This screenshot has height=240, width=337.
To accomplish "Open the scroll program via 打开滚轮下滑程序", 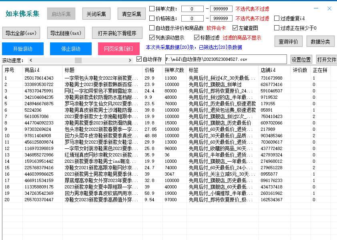I will (x=116, y=32).
